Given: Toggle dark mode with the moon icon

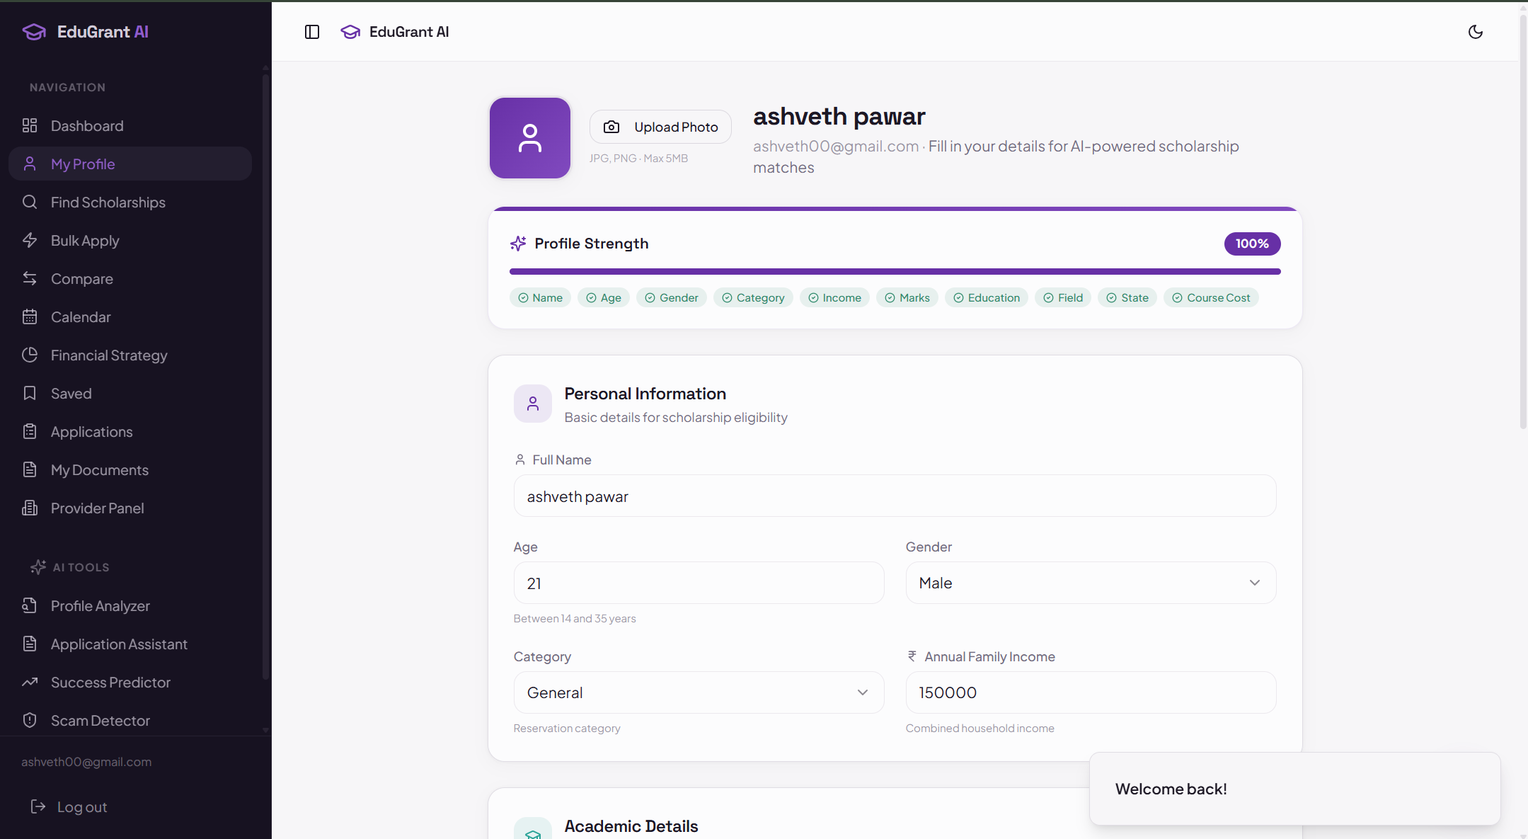Looking at the screenshot, I should tap(1475, 32).
